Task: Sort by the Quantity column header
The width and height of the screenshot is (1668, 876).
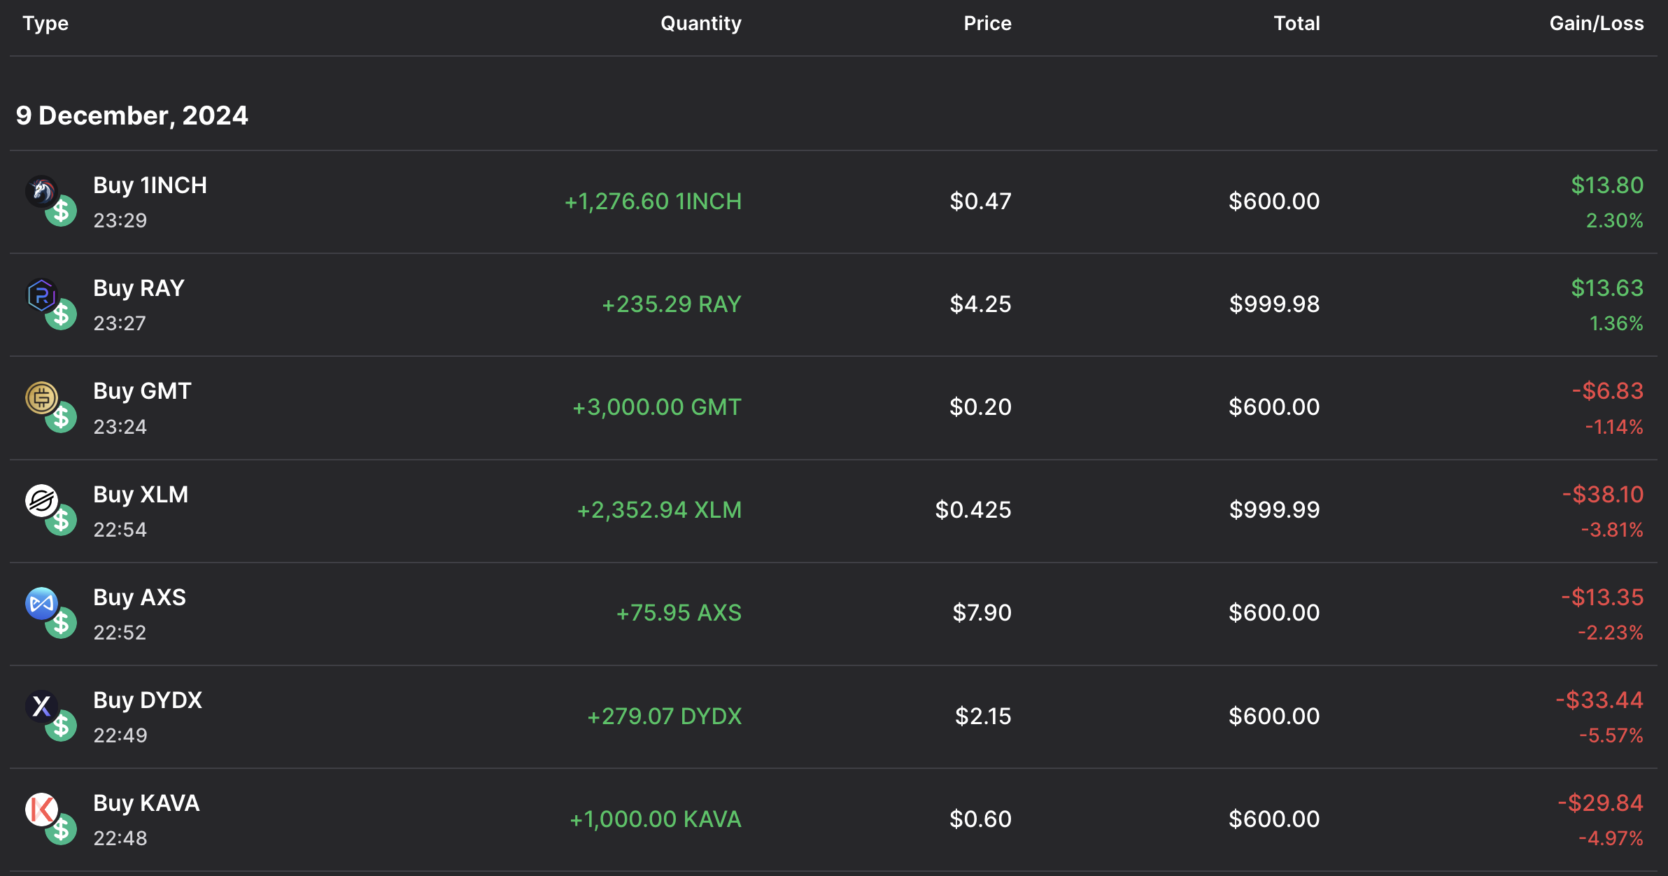Action: pos(700,24)
